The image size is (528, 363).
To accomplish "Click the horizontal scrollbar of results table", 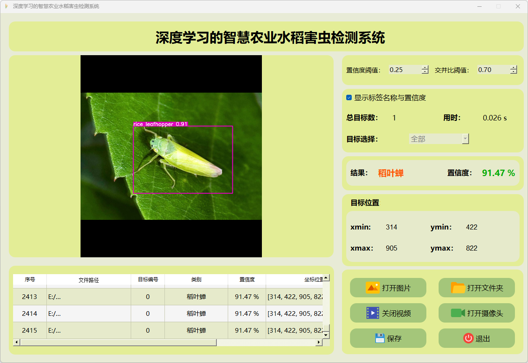I will [x=118, y=342].
